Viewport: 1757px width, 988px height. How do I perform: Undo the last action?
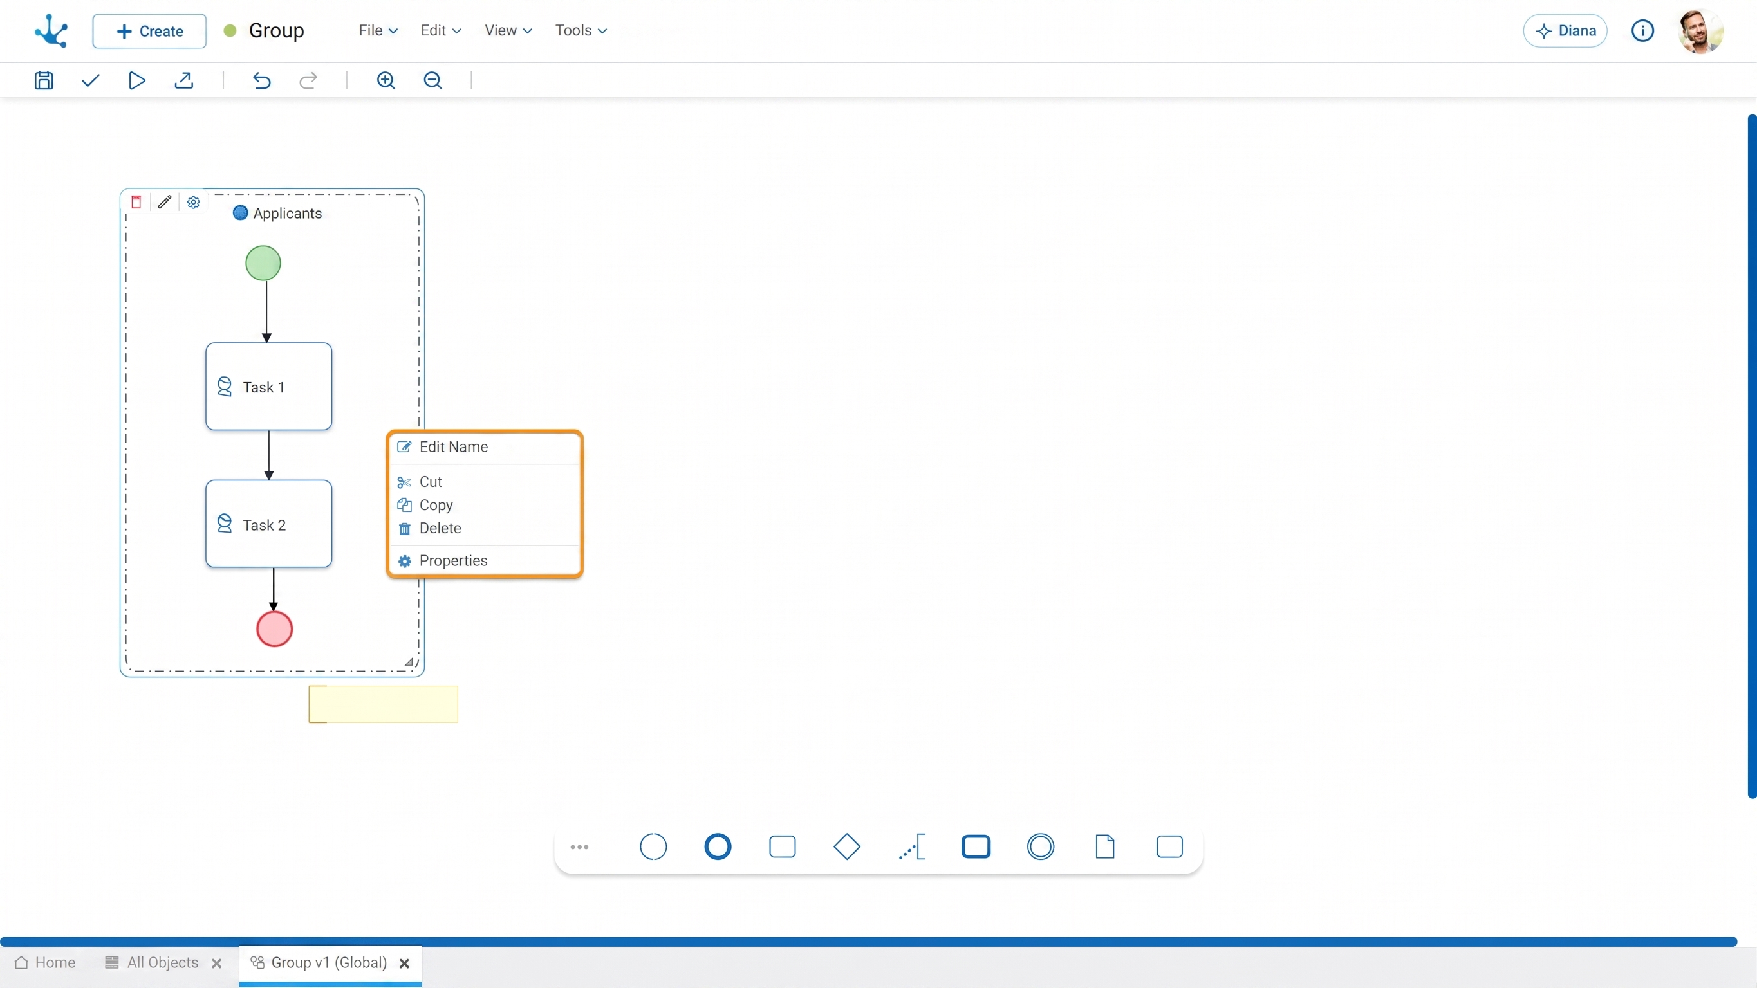point(262,80)
